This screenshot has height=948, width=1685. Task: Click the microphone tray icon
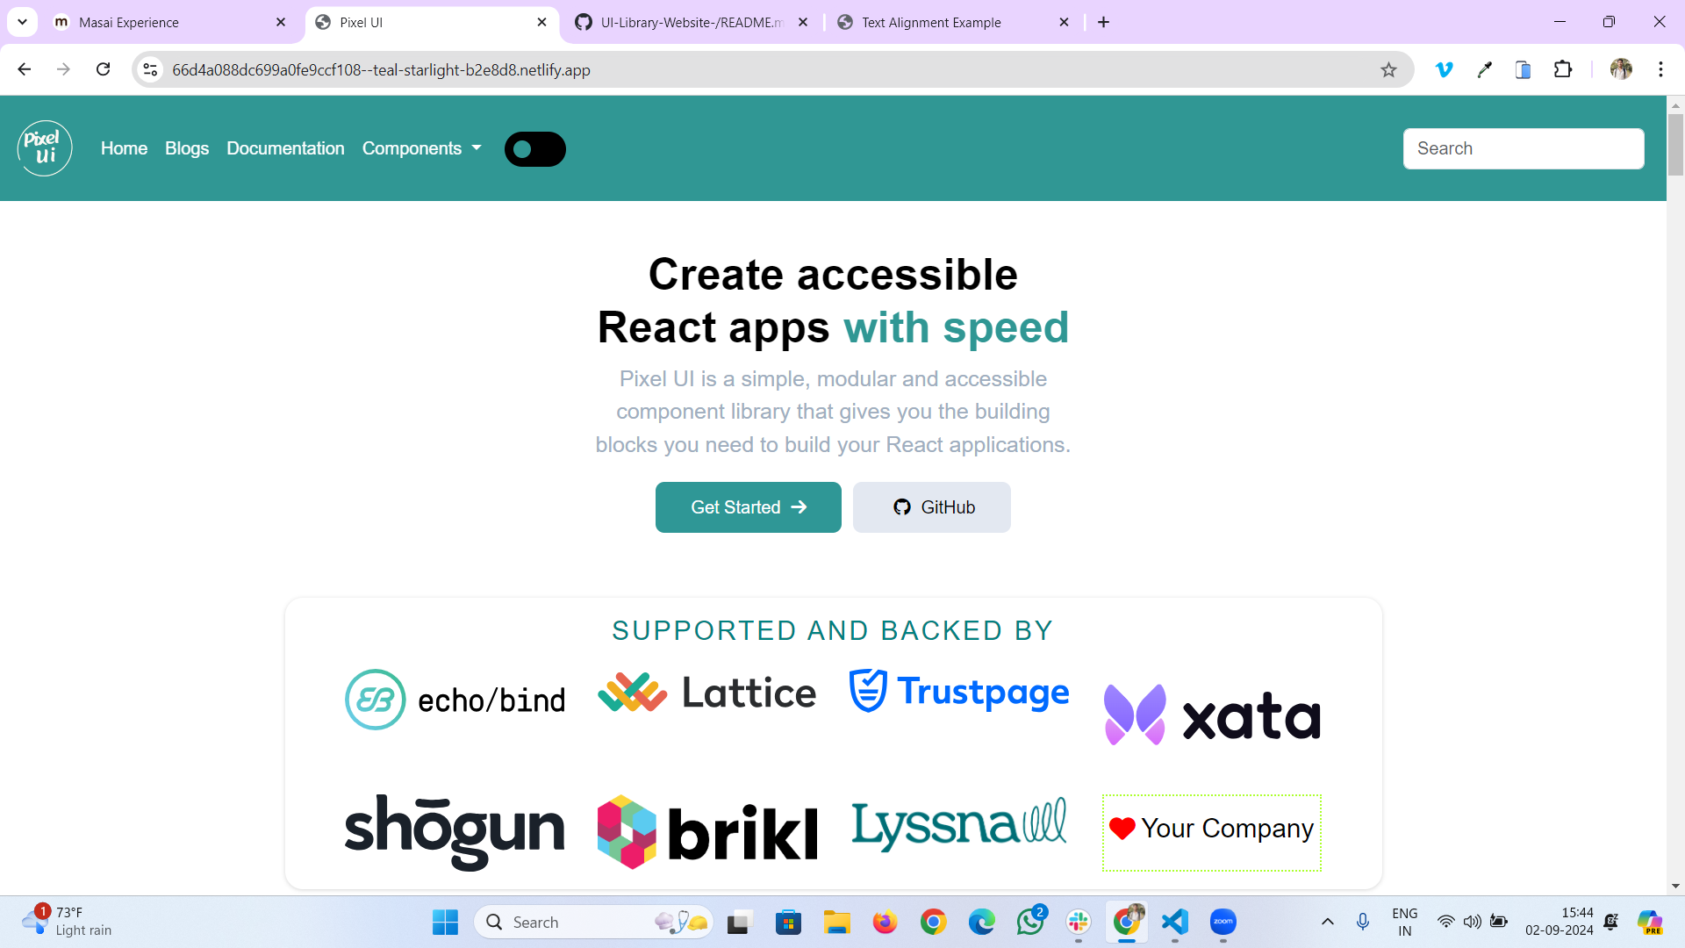[1363, 922]
